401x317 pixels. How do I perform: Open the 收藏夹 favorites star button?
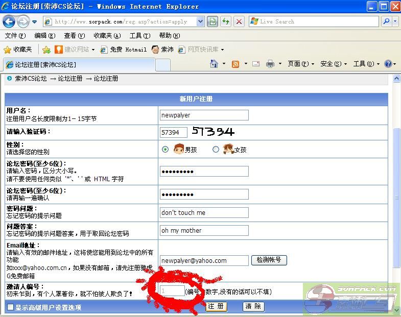(x=18, y=50)
